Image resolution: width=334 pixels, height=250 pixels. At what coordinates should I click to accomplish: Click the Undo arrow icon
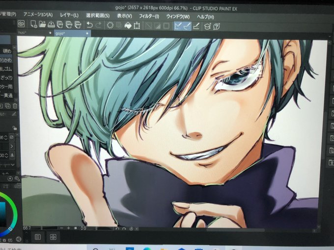pos(90,25)
